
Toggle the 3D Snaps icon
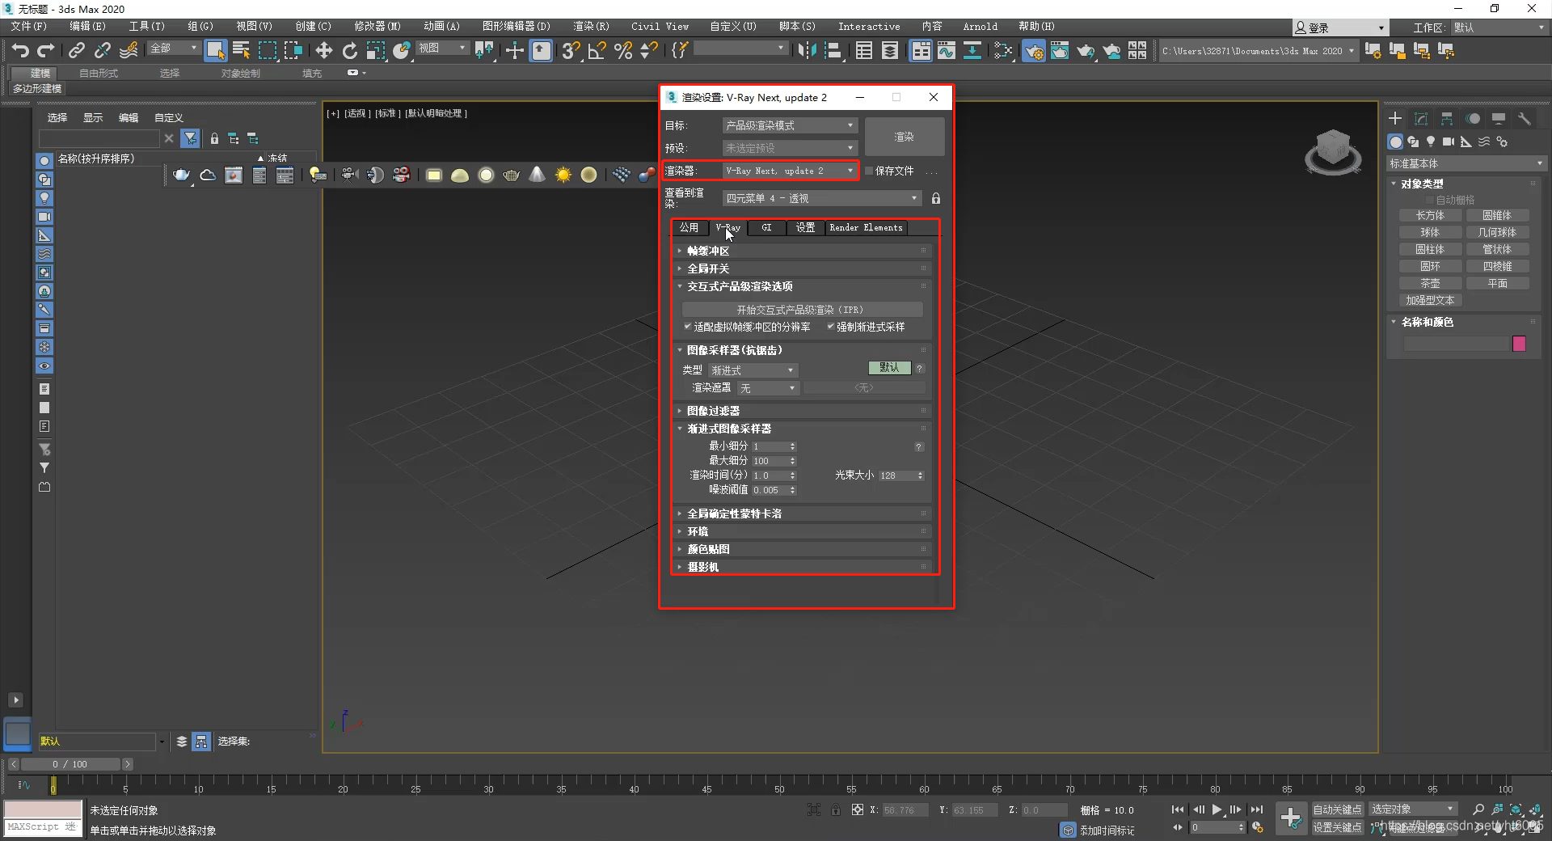tap(571, 51)
